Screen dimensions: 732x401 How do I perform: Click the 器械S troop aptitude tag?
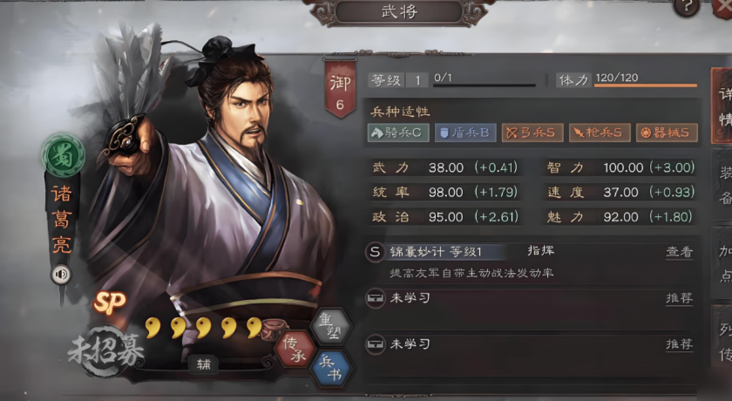coord(668,133)
